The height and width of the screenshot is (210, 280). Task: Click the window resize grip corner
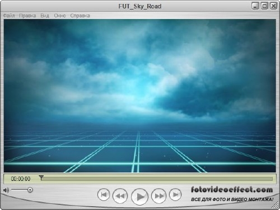[x=274, y=205]
